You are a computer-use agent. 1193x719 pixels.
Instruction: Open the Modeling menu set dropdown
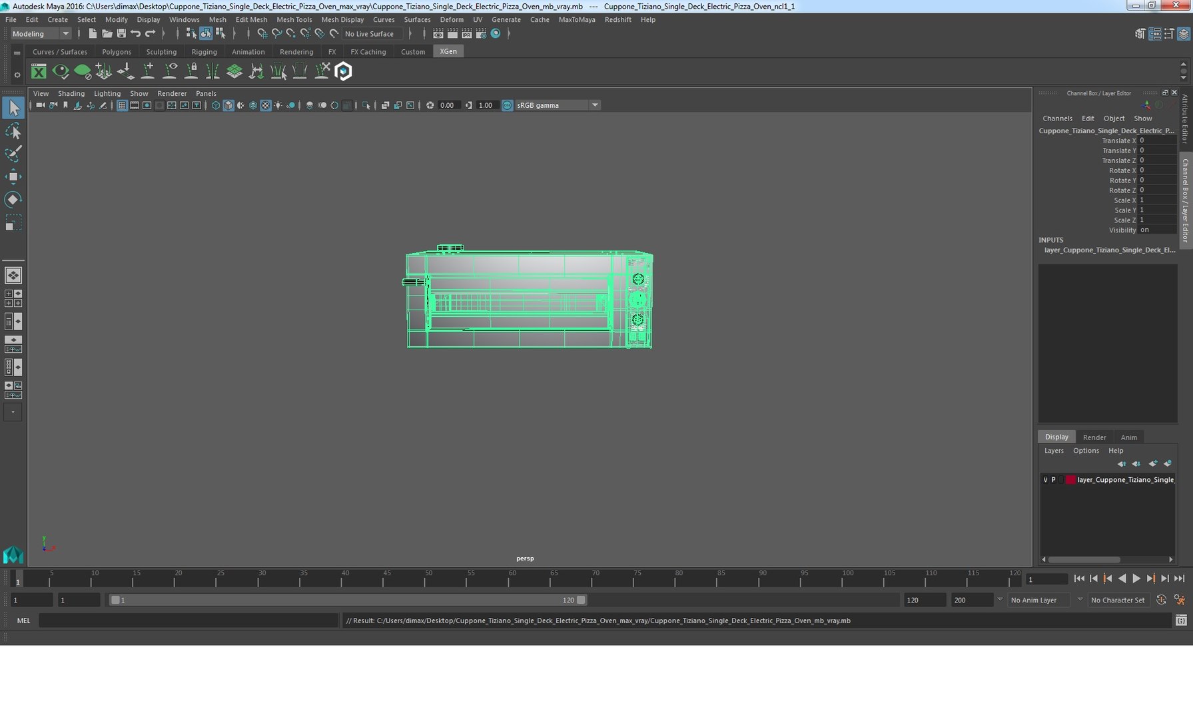click(40, 33)
